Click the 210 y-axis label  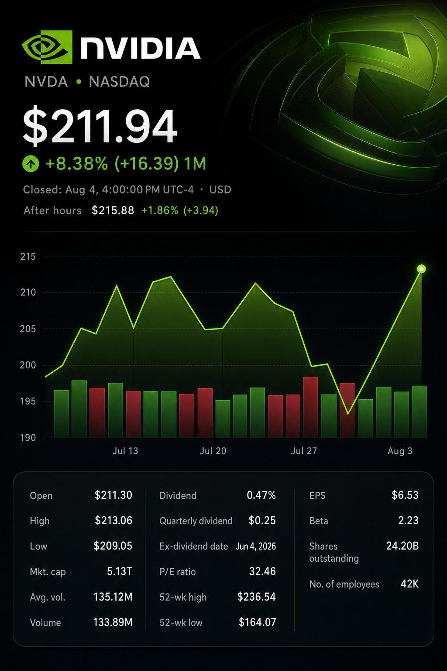tap(28, 292)
